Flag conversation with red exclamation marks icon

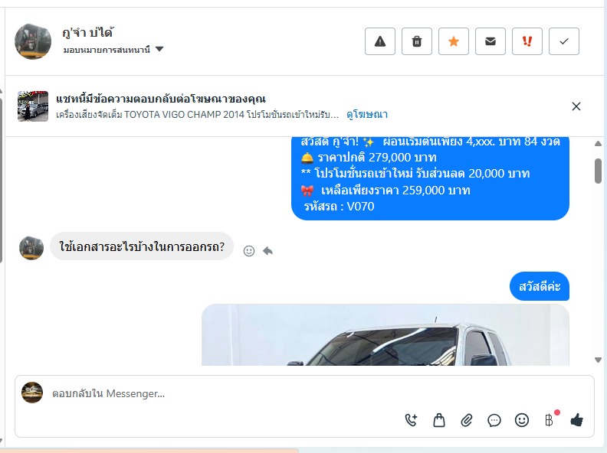coord(527,41)
